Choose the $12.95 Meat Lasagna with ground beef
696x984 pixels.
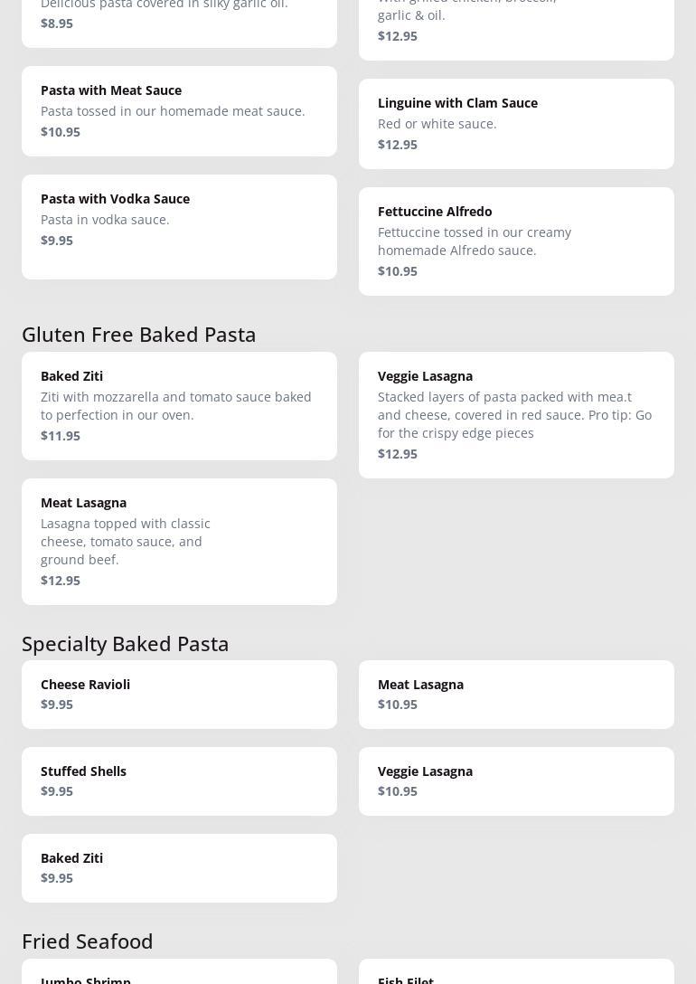(x=179, y=541)
